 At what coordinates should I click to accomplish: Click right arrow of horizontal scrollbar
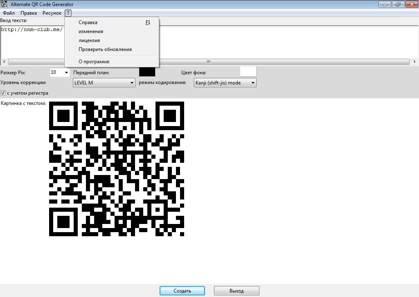click(414, 62)
